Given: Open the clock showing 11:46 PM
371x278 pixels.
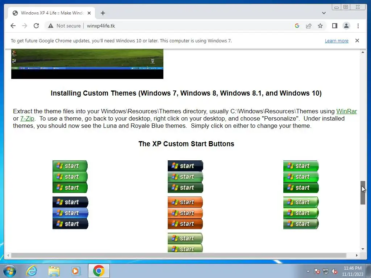Looking at the screenshot, I should [x=353, y=271].
